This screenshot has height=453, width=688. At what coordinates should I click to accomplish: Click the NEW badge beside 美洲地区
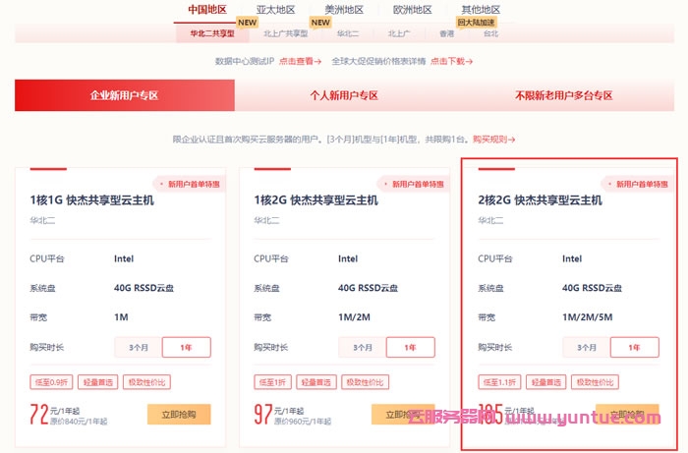click(320, 22)
